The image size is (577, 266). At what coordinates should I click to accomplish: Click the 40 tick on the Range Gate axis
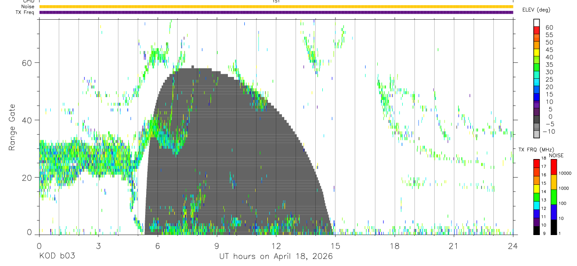(26, 120)
